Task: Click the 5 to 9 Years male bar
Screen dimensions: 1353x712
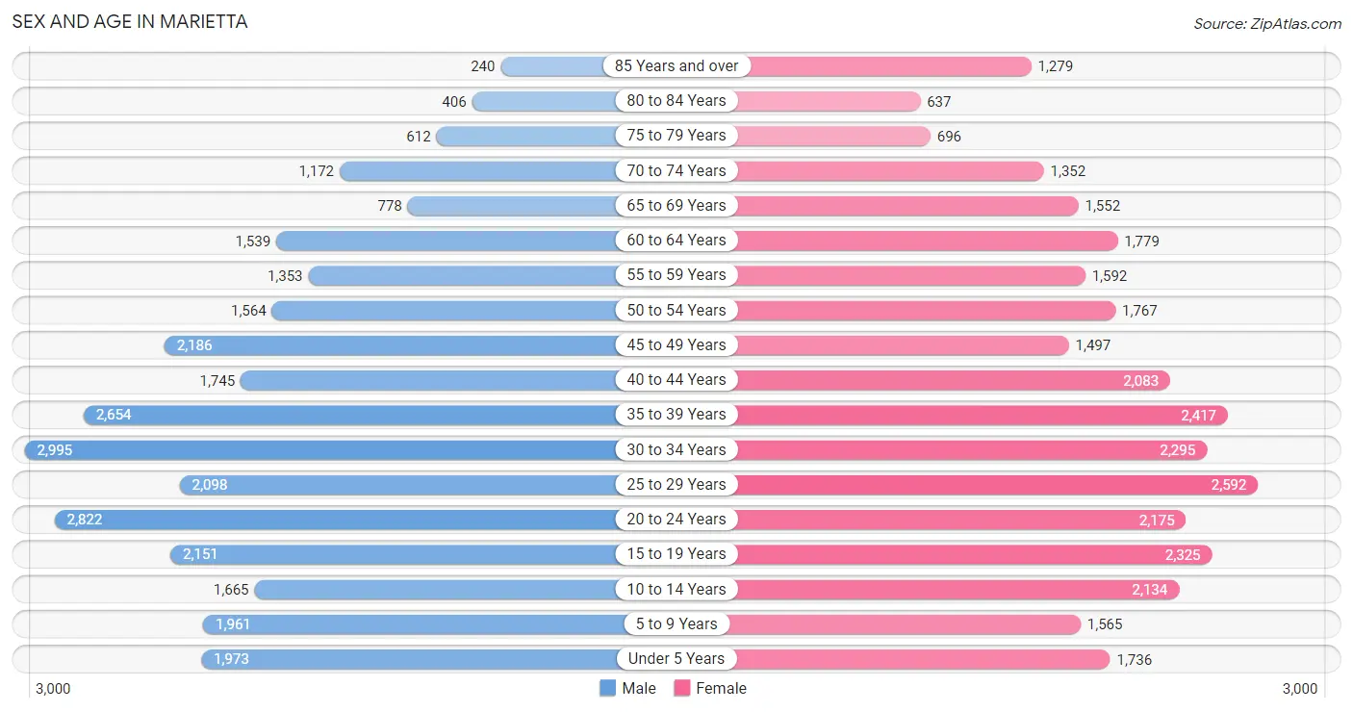Action: tap(414, 624)
